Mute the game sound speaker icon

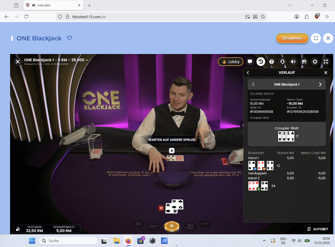(293, 62)
